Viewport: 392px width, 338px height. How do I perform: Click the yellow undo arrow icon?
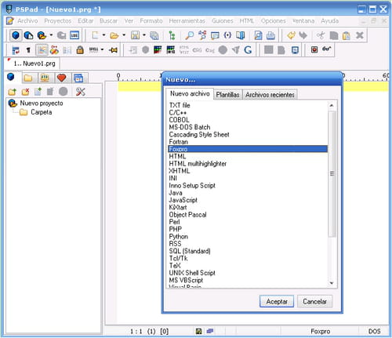[291, 35]
